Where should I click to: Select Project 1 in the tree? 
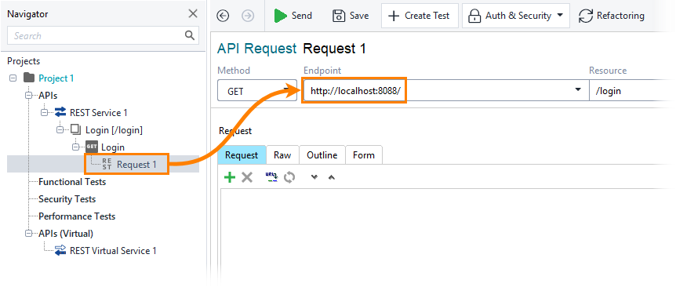pos(56,78)
